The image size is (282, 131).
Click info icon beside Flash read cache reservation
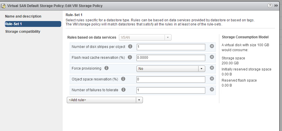[130, 57]
